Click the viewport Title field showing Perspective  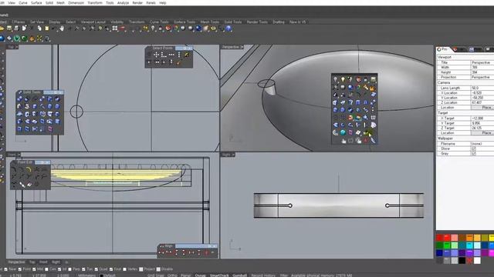tap(482, 62)
